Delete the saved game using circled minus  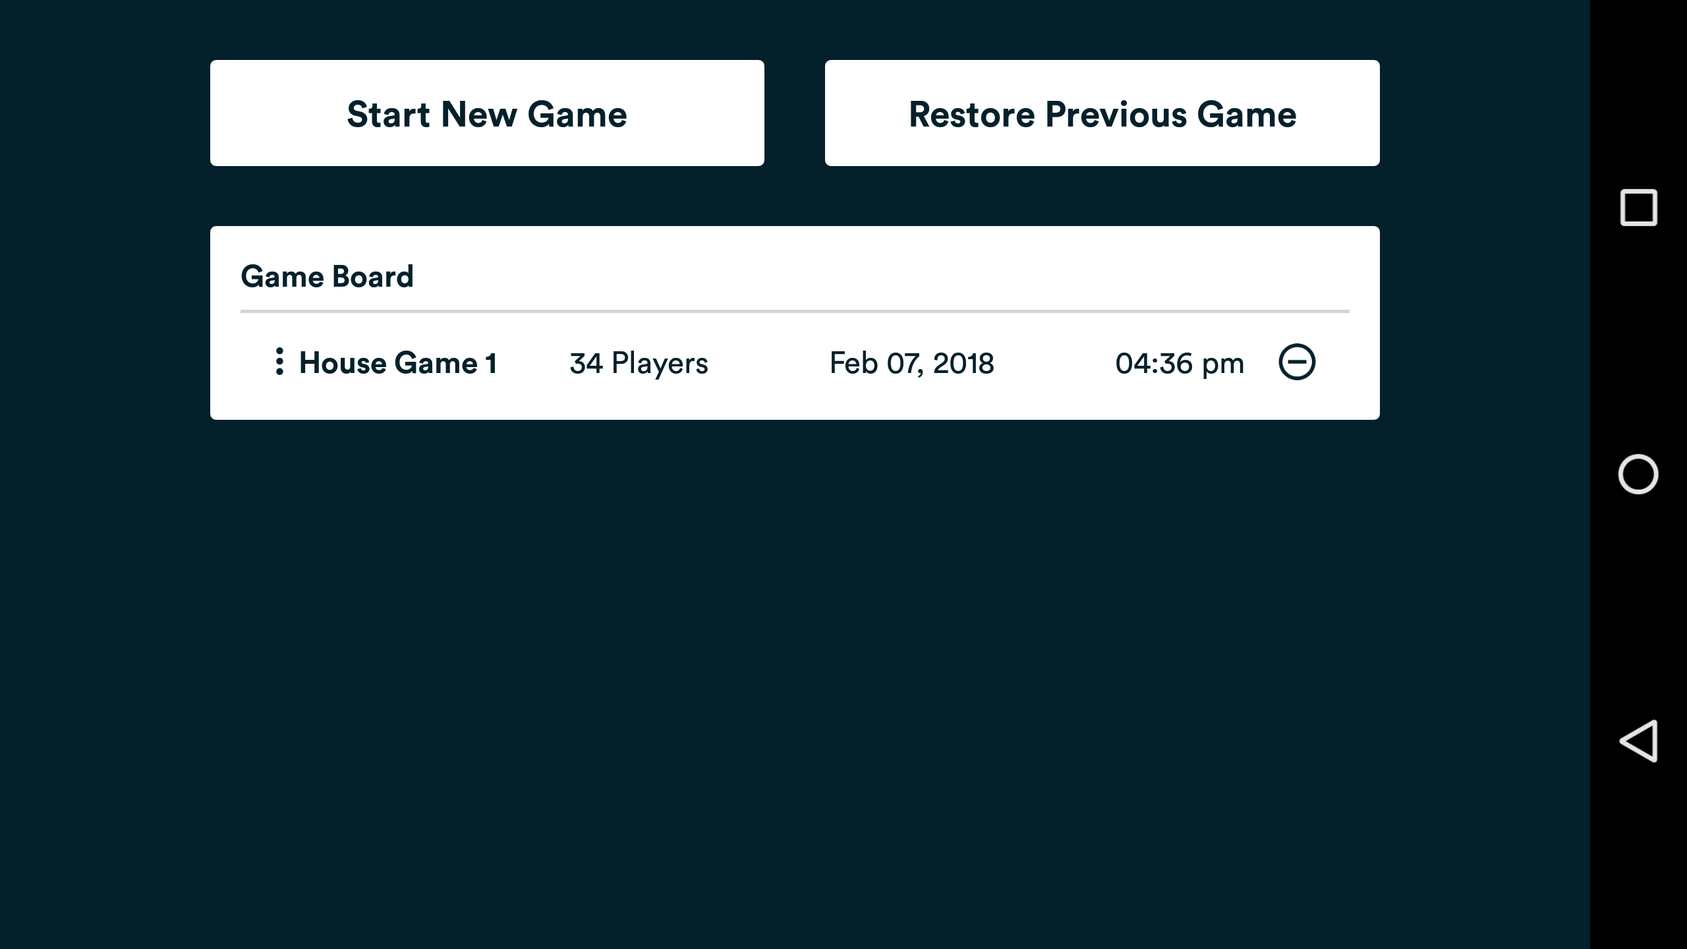tap(1297, 362)
